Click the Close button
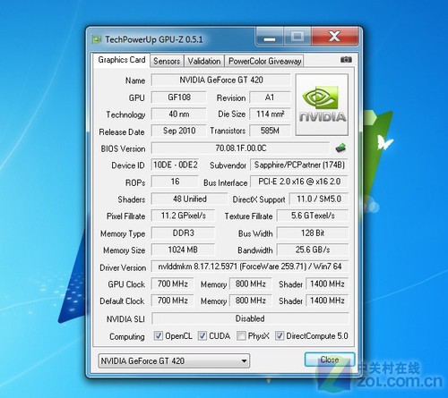Screen dimensions: 448x398 point(330,360)
